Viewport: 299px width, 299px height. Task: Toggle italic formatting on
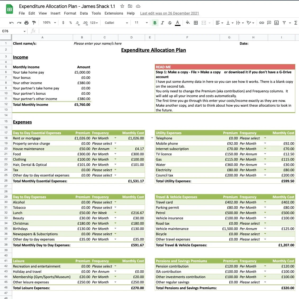pyautogui.click(x=162, y=23)
